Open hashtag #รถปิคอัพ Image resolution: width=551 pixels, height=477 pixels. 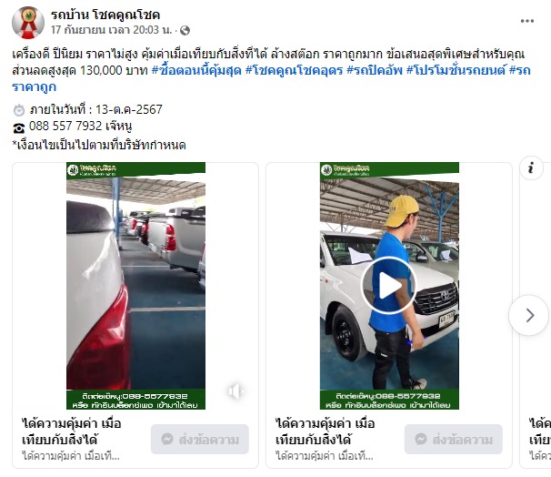click(375, 71)
